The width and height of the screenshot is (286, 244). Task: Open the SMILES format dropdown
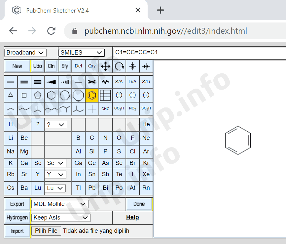pos(82,53)
